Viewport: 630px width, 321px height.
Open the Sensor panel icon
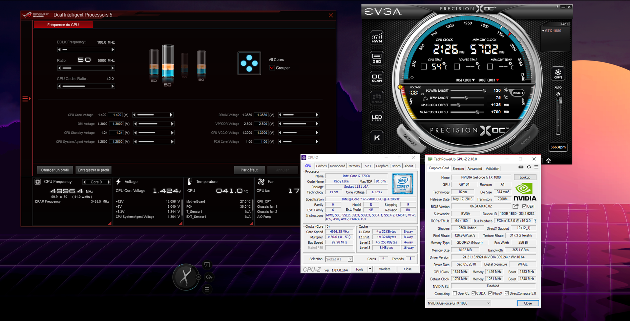(x=377, y=98)
